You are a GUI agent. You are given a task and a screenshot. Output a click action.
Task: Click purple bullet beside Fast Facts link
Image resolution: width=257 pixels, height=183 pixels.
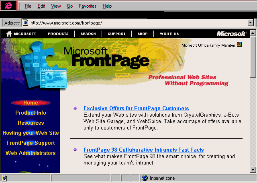[75, 150]
